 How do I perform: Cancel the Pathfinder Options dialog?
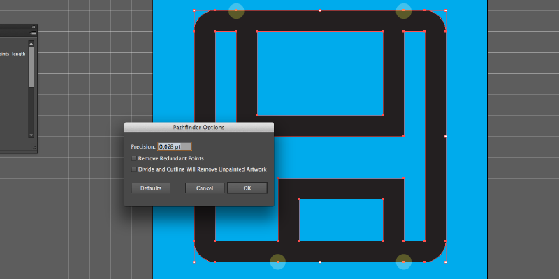tap(205, 188)
